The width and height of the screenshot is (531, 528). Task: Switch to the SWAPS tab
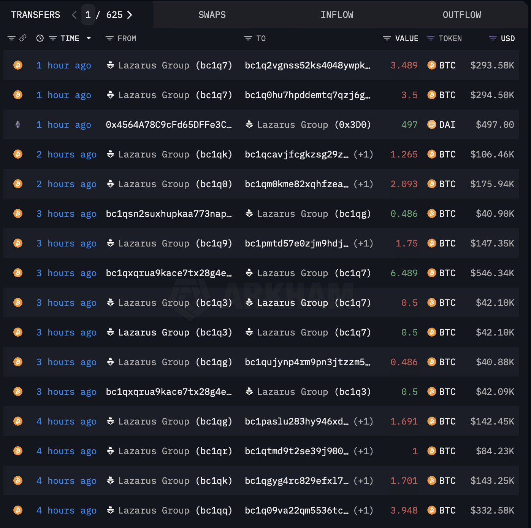[x=212, y=15]
